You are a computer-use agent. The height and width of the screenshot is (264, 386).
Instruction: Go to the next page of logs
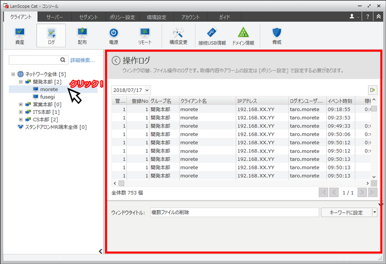tap(361, 193)
